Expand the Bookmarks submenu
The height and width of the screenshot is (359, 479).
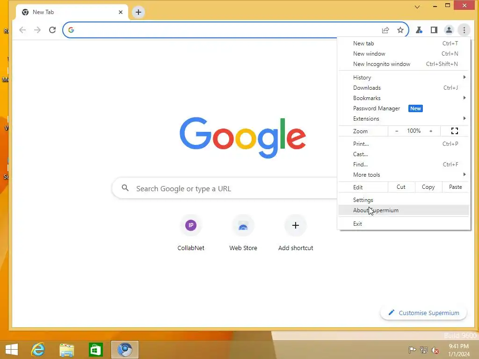pos(404,98)
